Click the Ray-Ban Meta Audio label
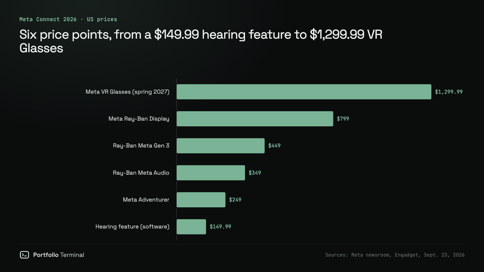484x272 pixels. [141, 173]
